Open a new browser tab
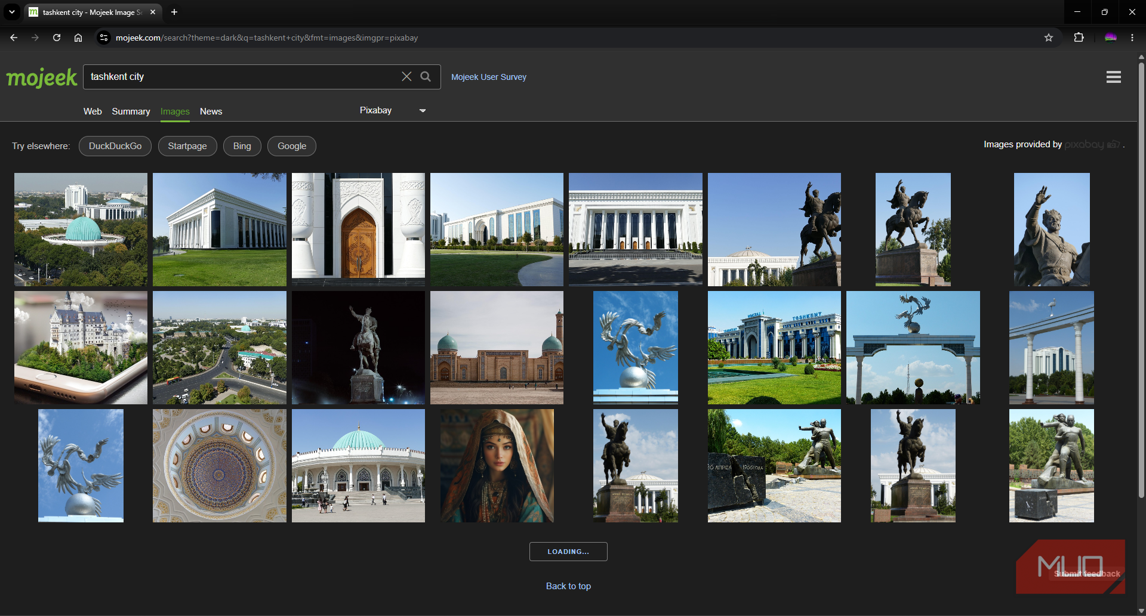Screen dimensions: 1146x616 [174, 12]
